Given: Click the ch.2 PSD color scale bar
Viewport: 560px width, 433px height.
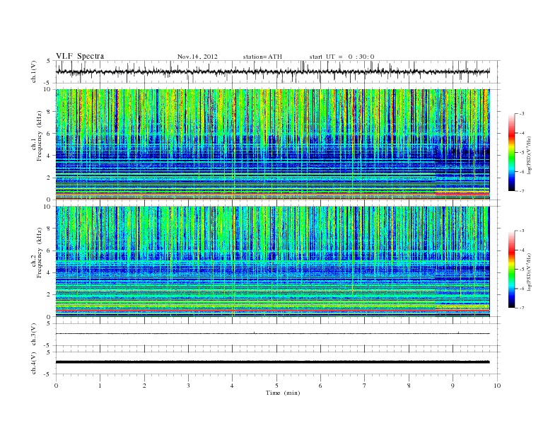Looking at the screenshot, I should pos(511,269).
